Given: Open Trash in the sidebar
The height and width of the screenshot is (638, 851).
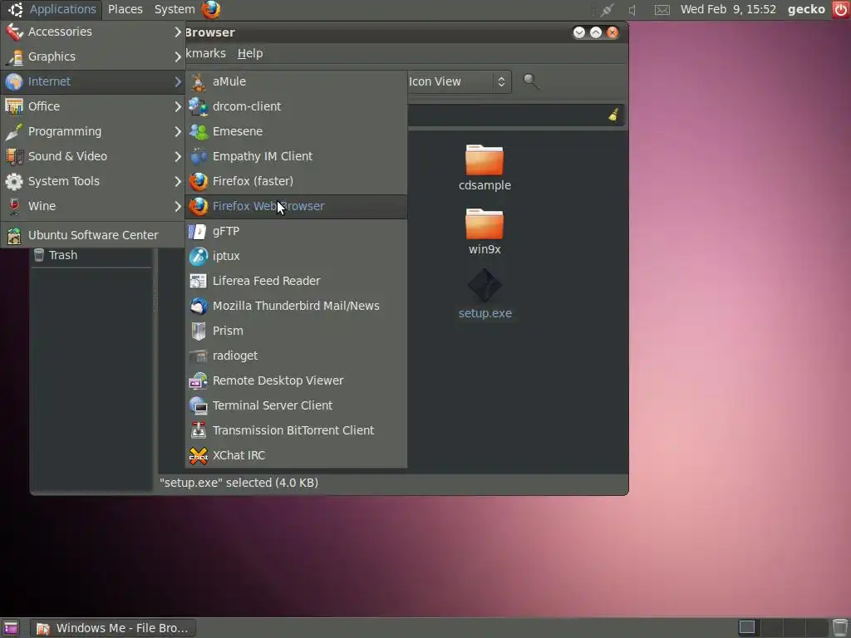Looking at the screenshot, I should [91, 255].
